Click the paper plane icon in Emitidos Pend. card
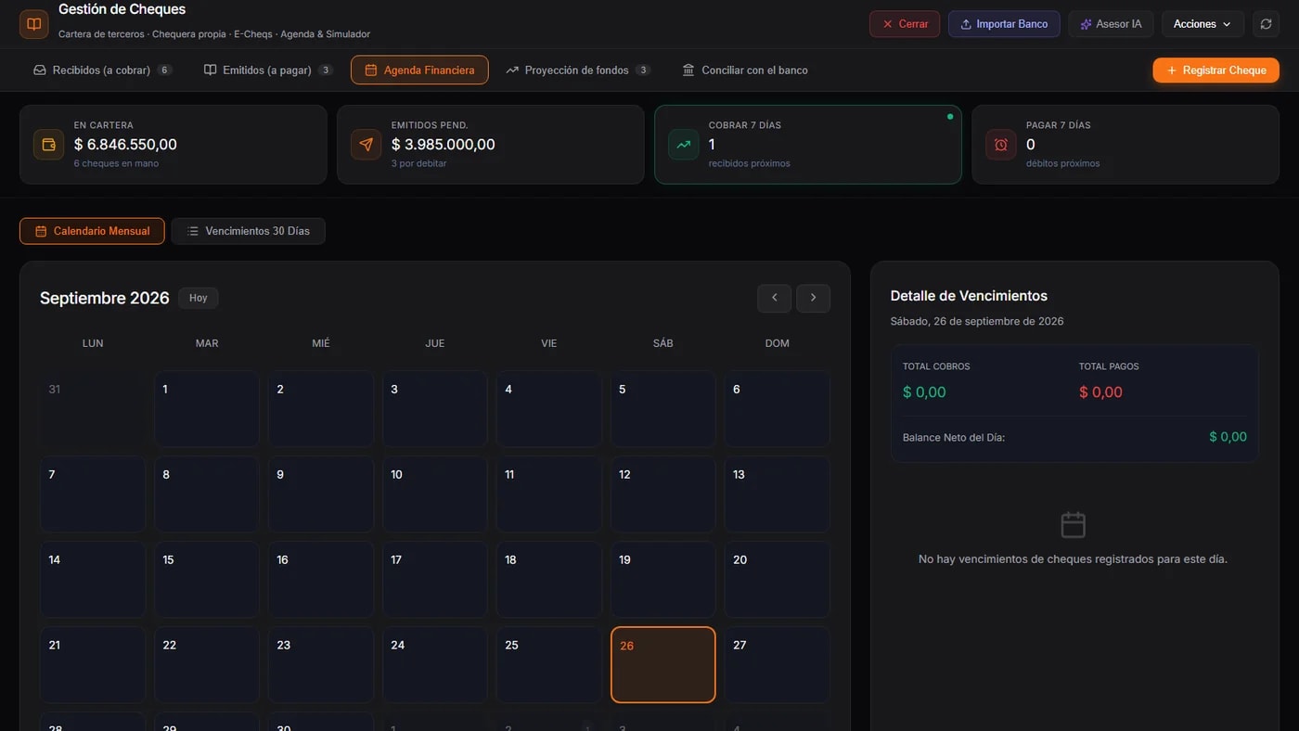The height and width of the screenshot is (731, 1299). click(x=366, y=145)
